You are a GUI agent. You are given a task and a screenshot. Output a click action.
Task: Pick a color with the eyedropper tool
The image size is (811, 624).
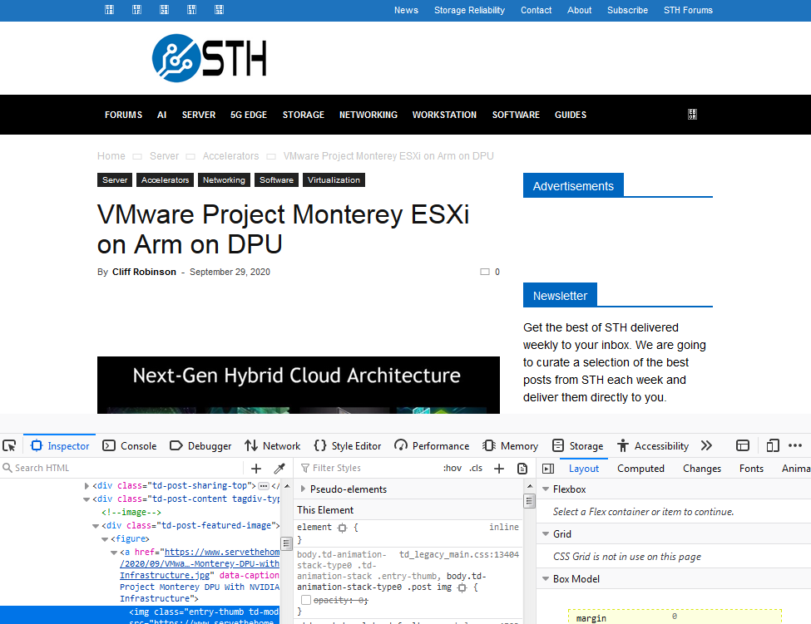click(279, 469)
